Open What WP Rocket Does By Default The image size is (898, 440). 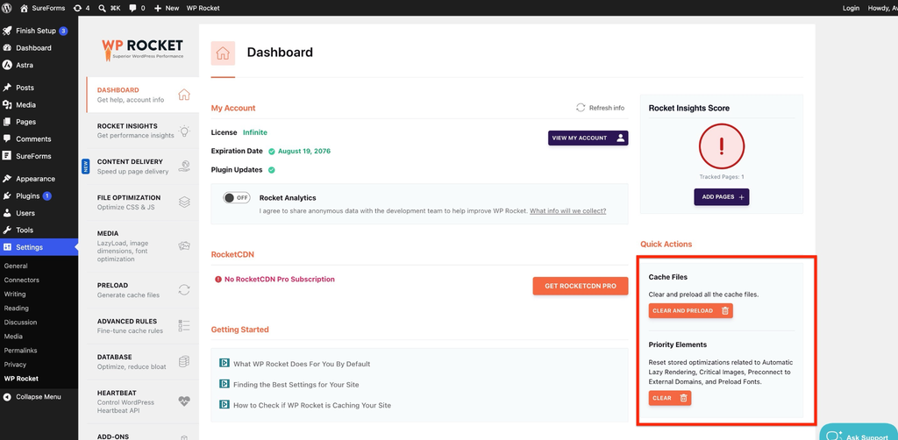click(302, 364)
